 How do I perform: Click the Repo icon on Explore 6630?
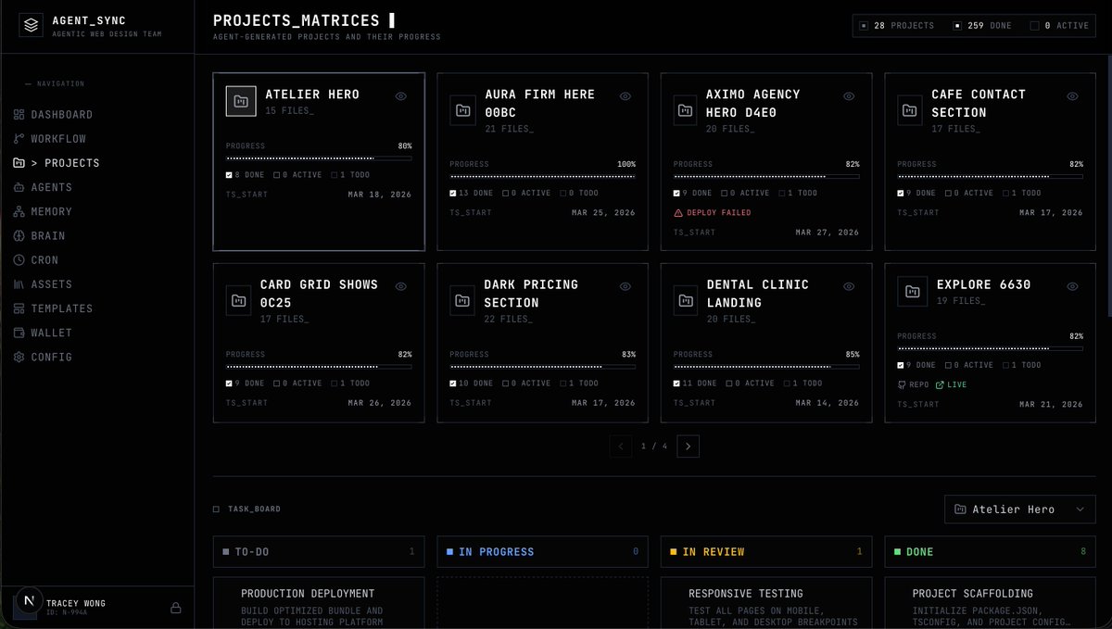902,384
